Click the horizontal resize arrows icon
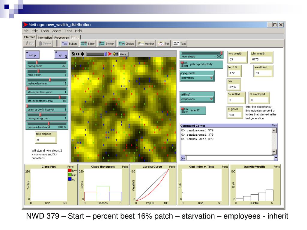The image size is (307, 230). (x=78, y=54)
